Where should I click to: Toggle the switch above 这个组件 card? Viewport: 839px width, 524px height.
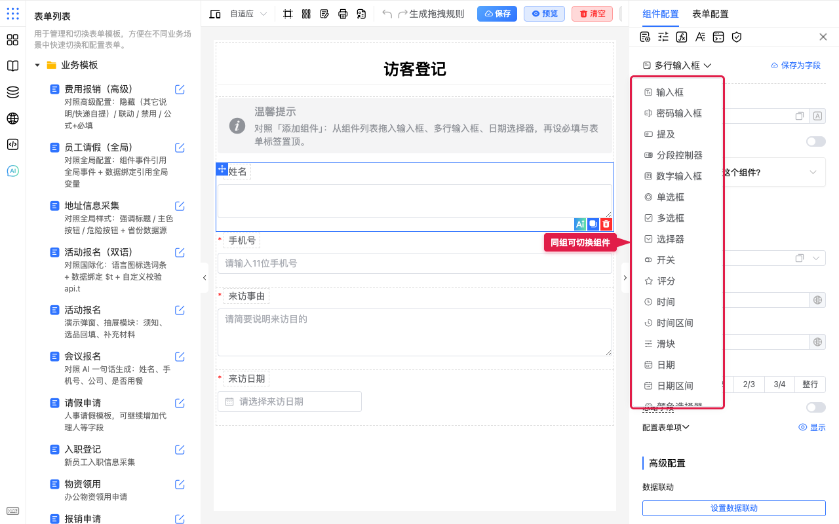point(816,141)
